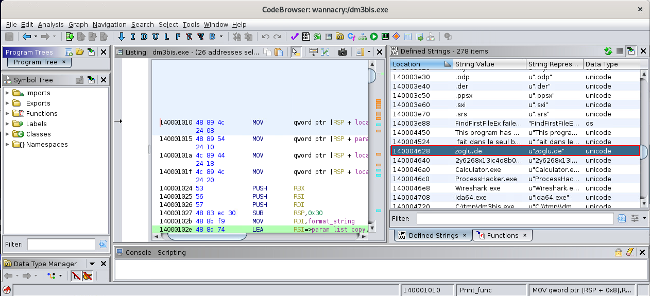The image size is (650, 296).
Task: Expand the Functions folder in Symbol Tree
Action: pos(7,114)
